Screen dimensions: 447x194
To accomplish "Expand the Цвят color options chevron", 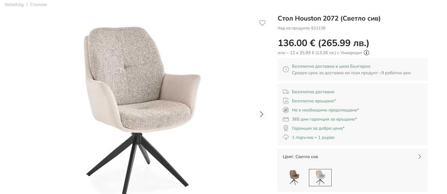I will click(420, 156).
